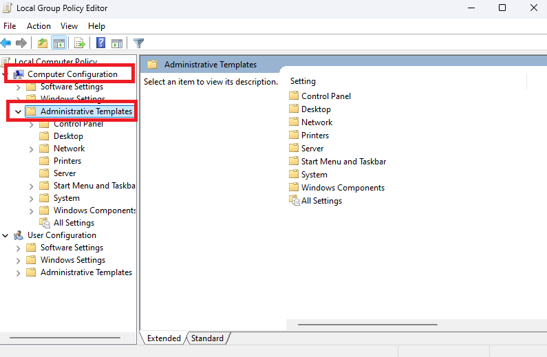Click System folder icon in right pane

point(294,174)
